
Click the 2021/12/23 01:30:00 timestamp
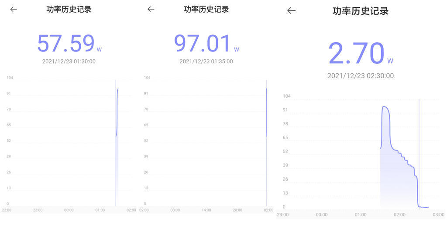point(69,62)
